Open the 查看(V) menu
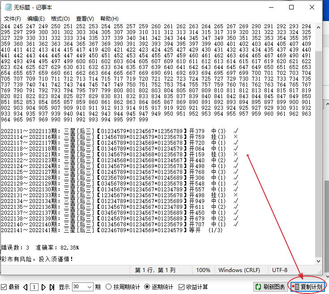The height and width of the screenshot is (294, 329). (x=85, y=19)
